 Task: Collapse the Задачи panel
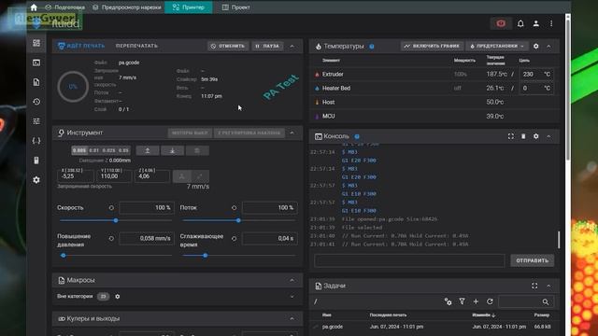(548, 286)
